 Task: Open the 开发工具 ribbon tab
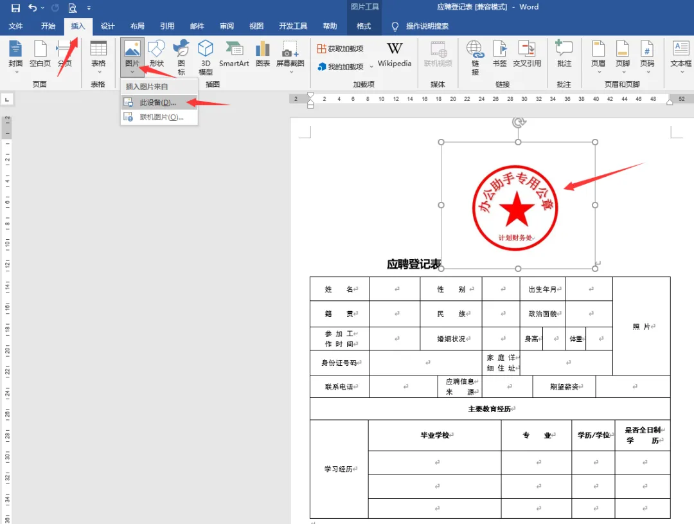click(x=293, y=26)
